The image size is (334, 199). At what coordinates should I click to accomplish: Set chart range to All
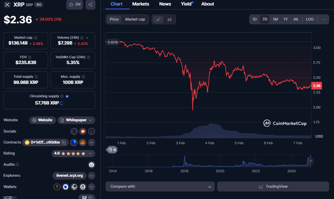(296, 19)
